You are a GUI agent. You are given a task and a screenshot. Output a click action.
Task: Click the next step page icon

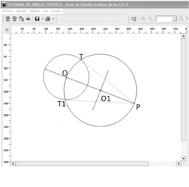tap(14, 19)
